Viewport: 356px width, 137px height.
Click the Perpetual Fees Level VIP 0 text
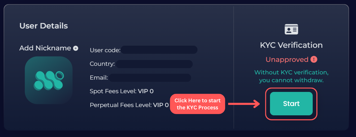coord(129,105)
